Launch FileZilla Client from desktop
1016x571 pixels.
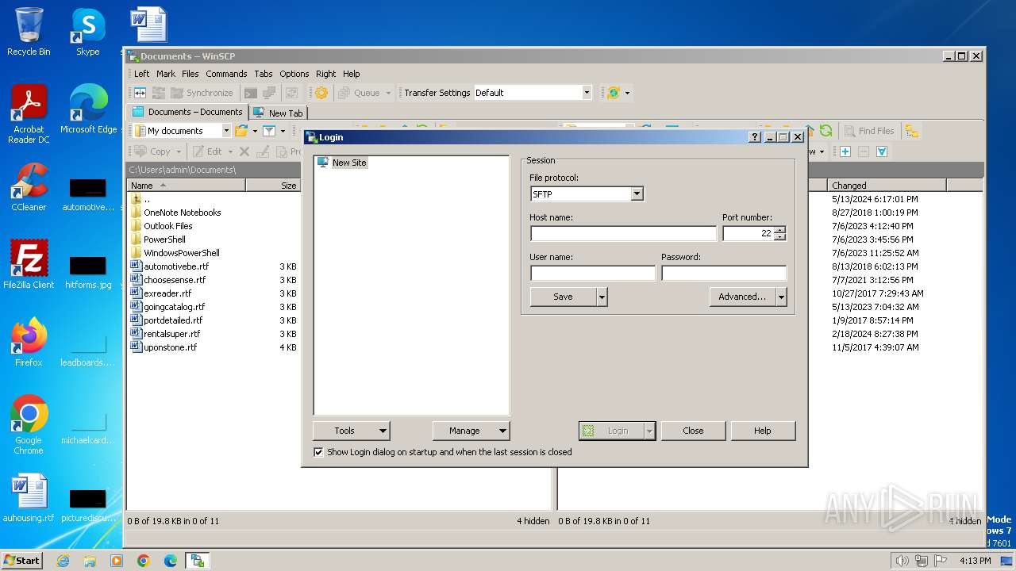[x=29, y=265]
